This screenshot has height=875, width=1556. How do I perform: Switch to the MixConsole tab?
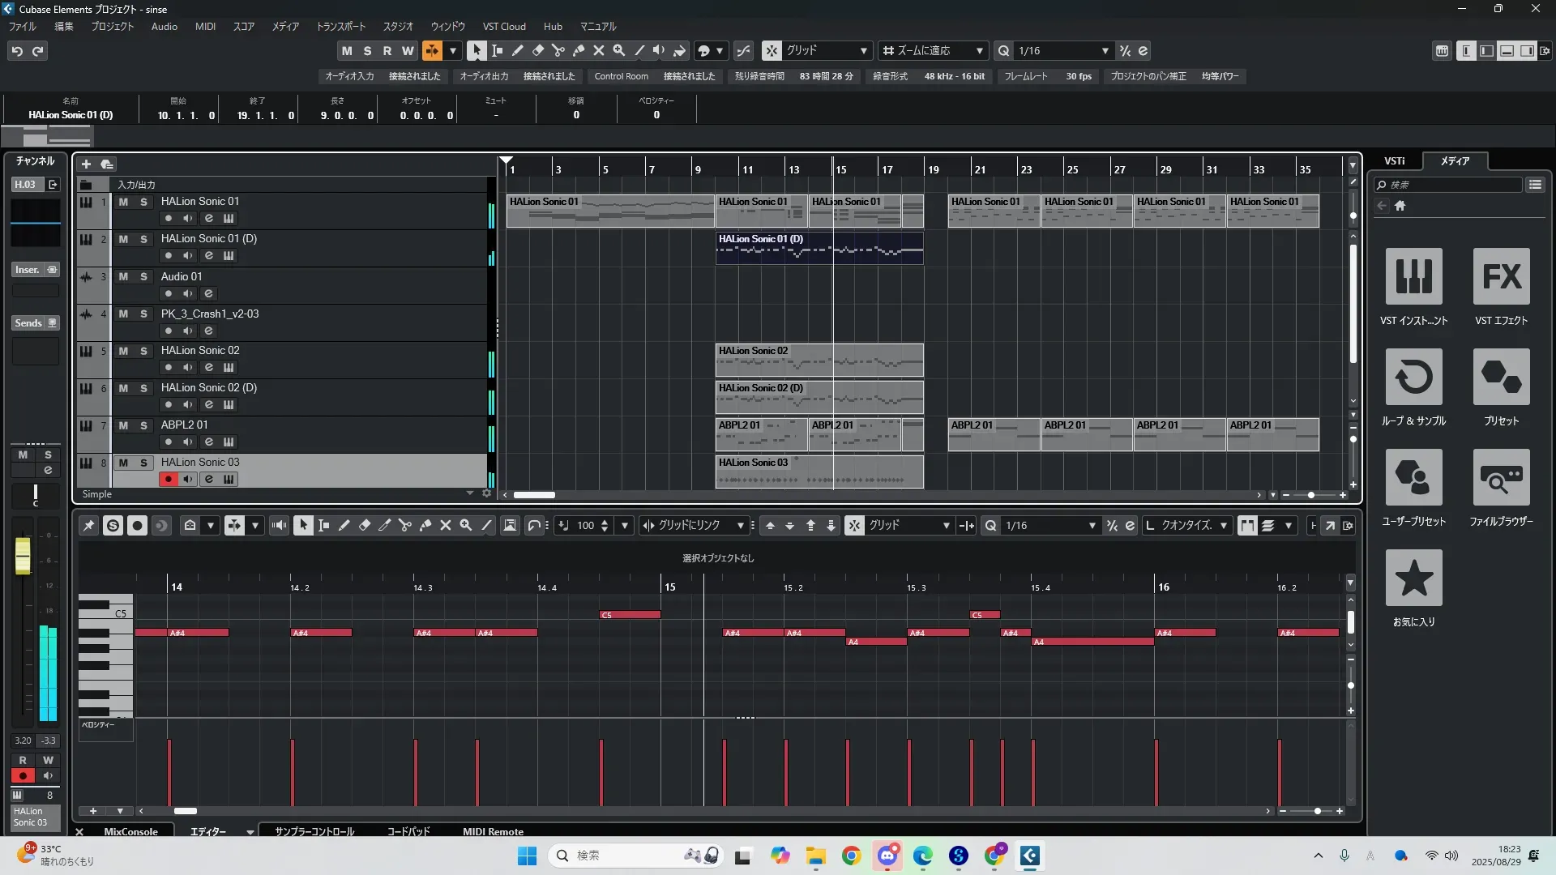point(130,831)
